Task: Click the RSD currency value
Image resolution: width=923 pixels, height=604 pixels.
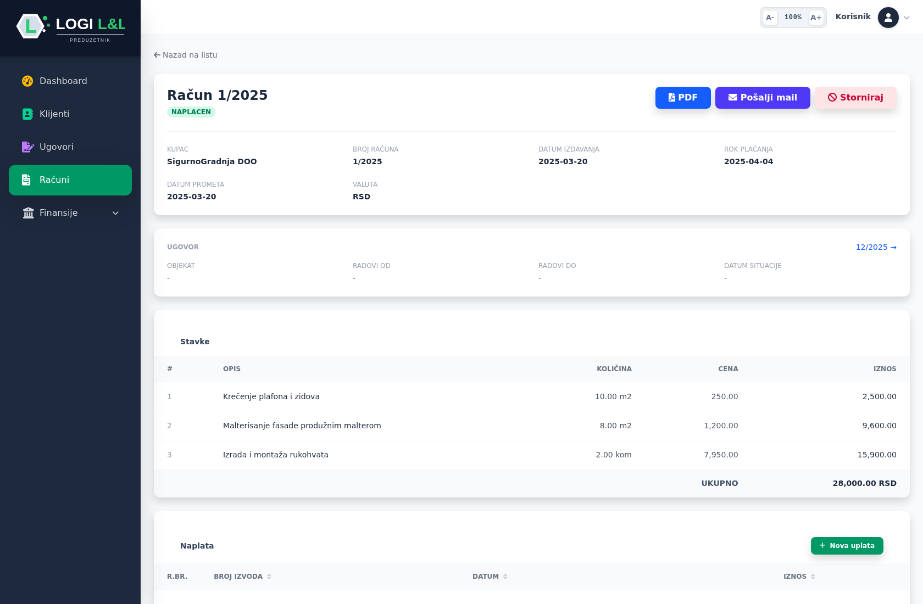Action: pos(362,197)
